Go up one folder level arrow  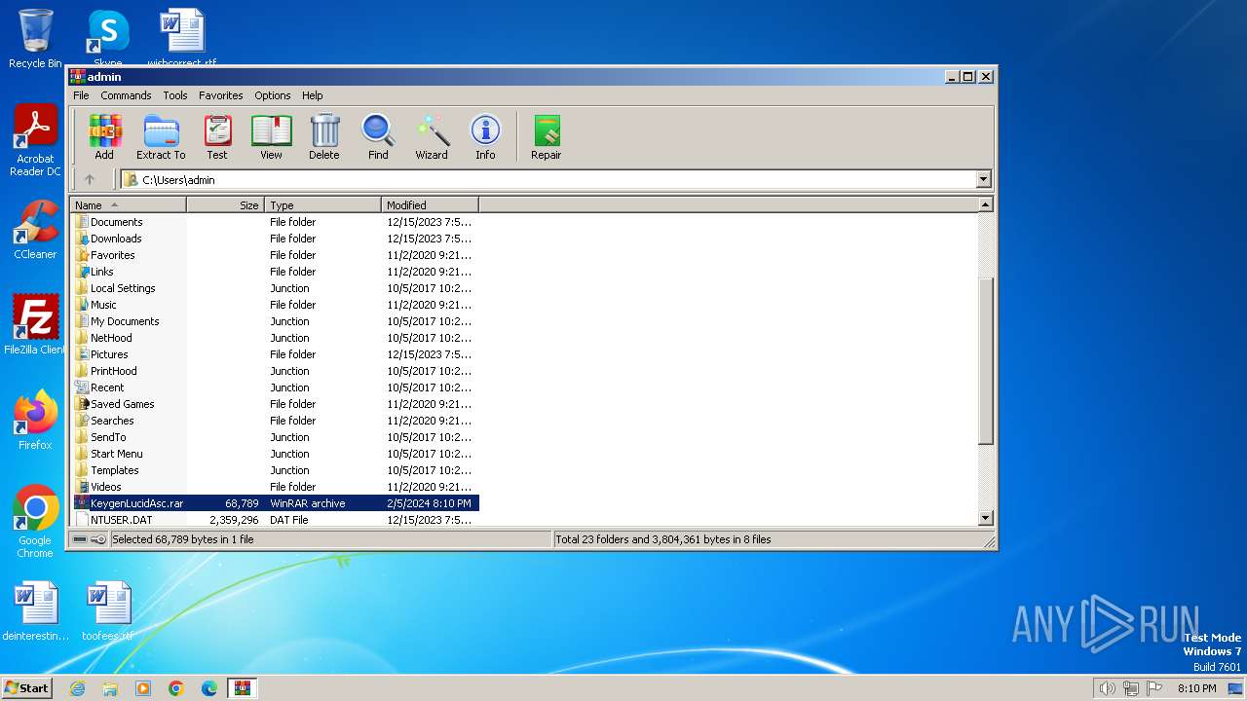[x=90, y=179]
